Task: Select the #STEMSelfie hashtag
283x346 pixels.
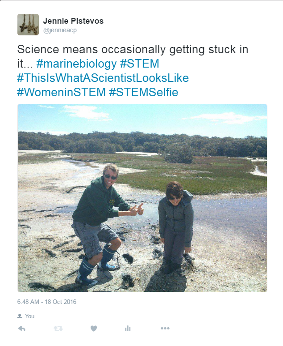Action: 144,92
